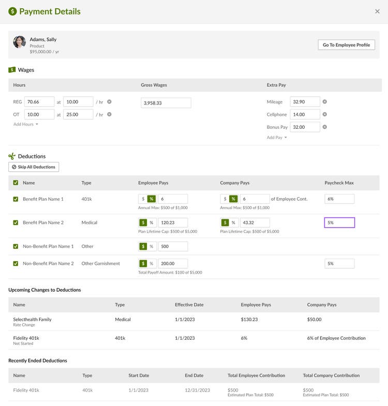388x406 pixels.
Task: Go To Employee Profile
Action: [x=346, y=45]
